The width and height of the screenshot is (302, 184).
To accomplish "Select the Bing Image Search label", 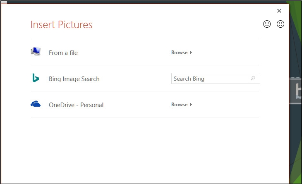I will click(x=74, y=79).
